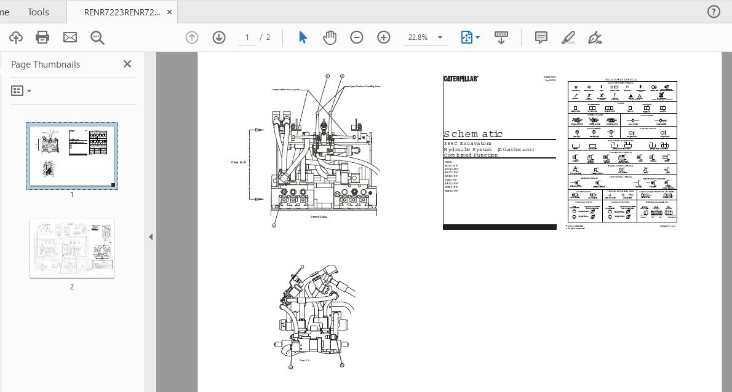Open the find text magnifier tool
This screenshot has width=732, height=392.
[x=97, y=37]
